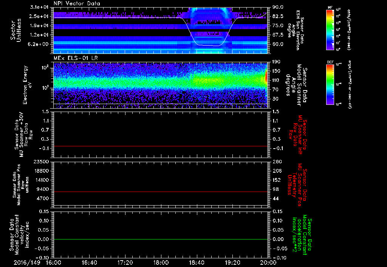Viewport: 387px width, 267px height.
Task: Click the "260" telemetry tick label
Action: click(x=276, y=161)
